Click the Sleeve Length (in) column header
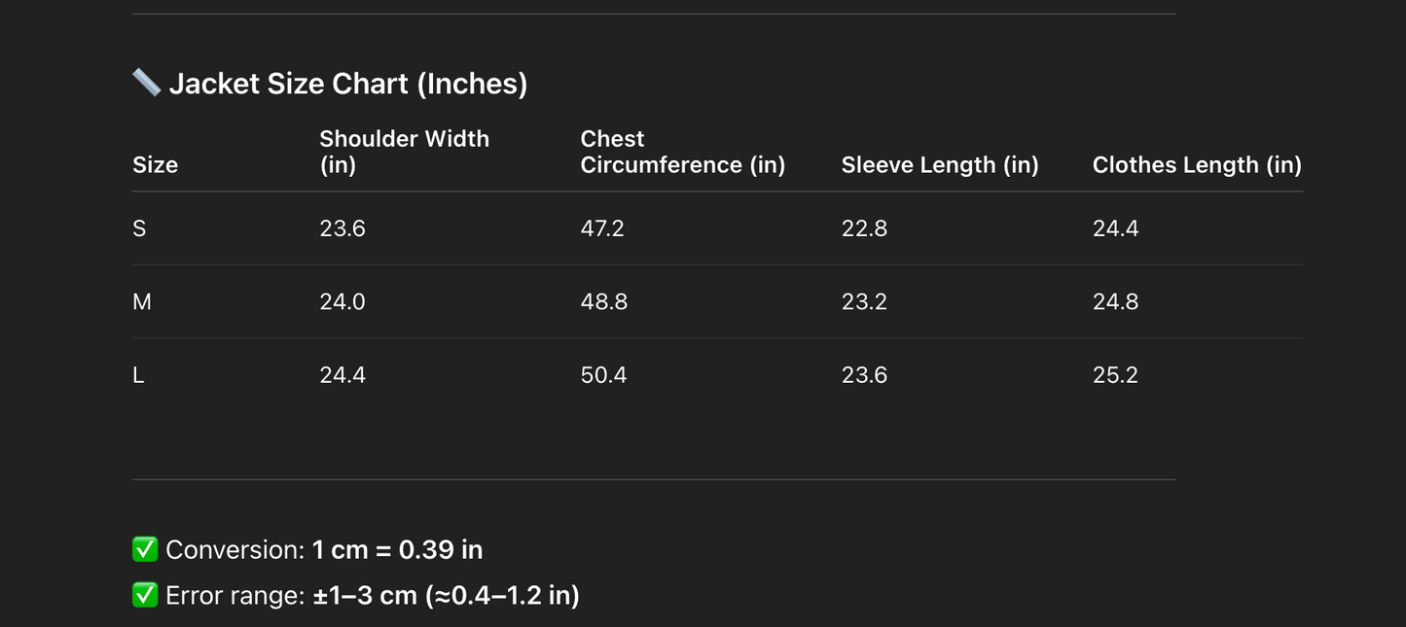Viewport: 1406px width, 627px height. [x=940, y=165]
